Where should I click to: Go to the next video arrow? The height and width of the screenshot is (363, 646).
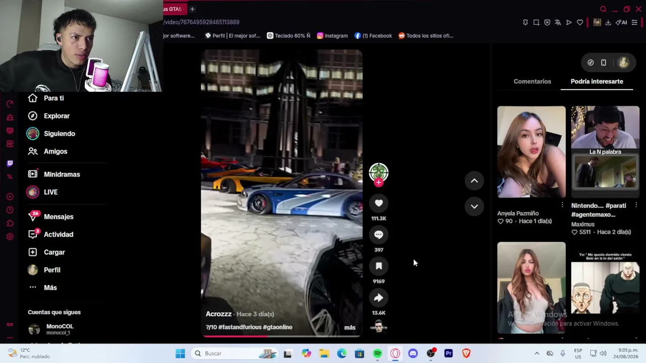474,206
